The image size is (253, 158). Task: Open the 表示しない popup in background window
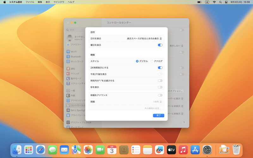176,46
